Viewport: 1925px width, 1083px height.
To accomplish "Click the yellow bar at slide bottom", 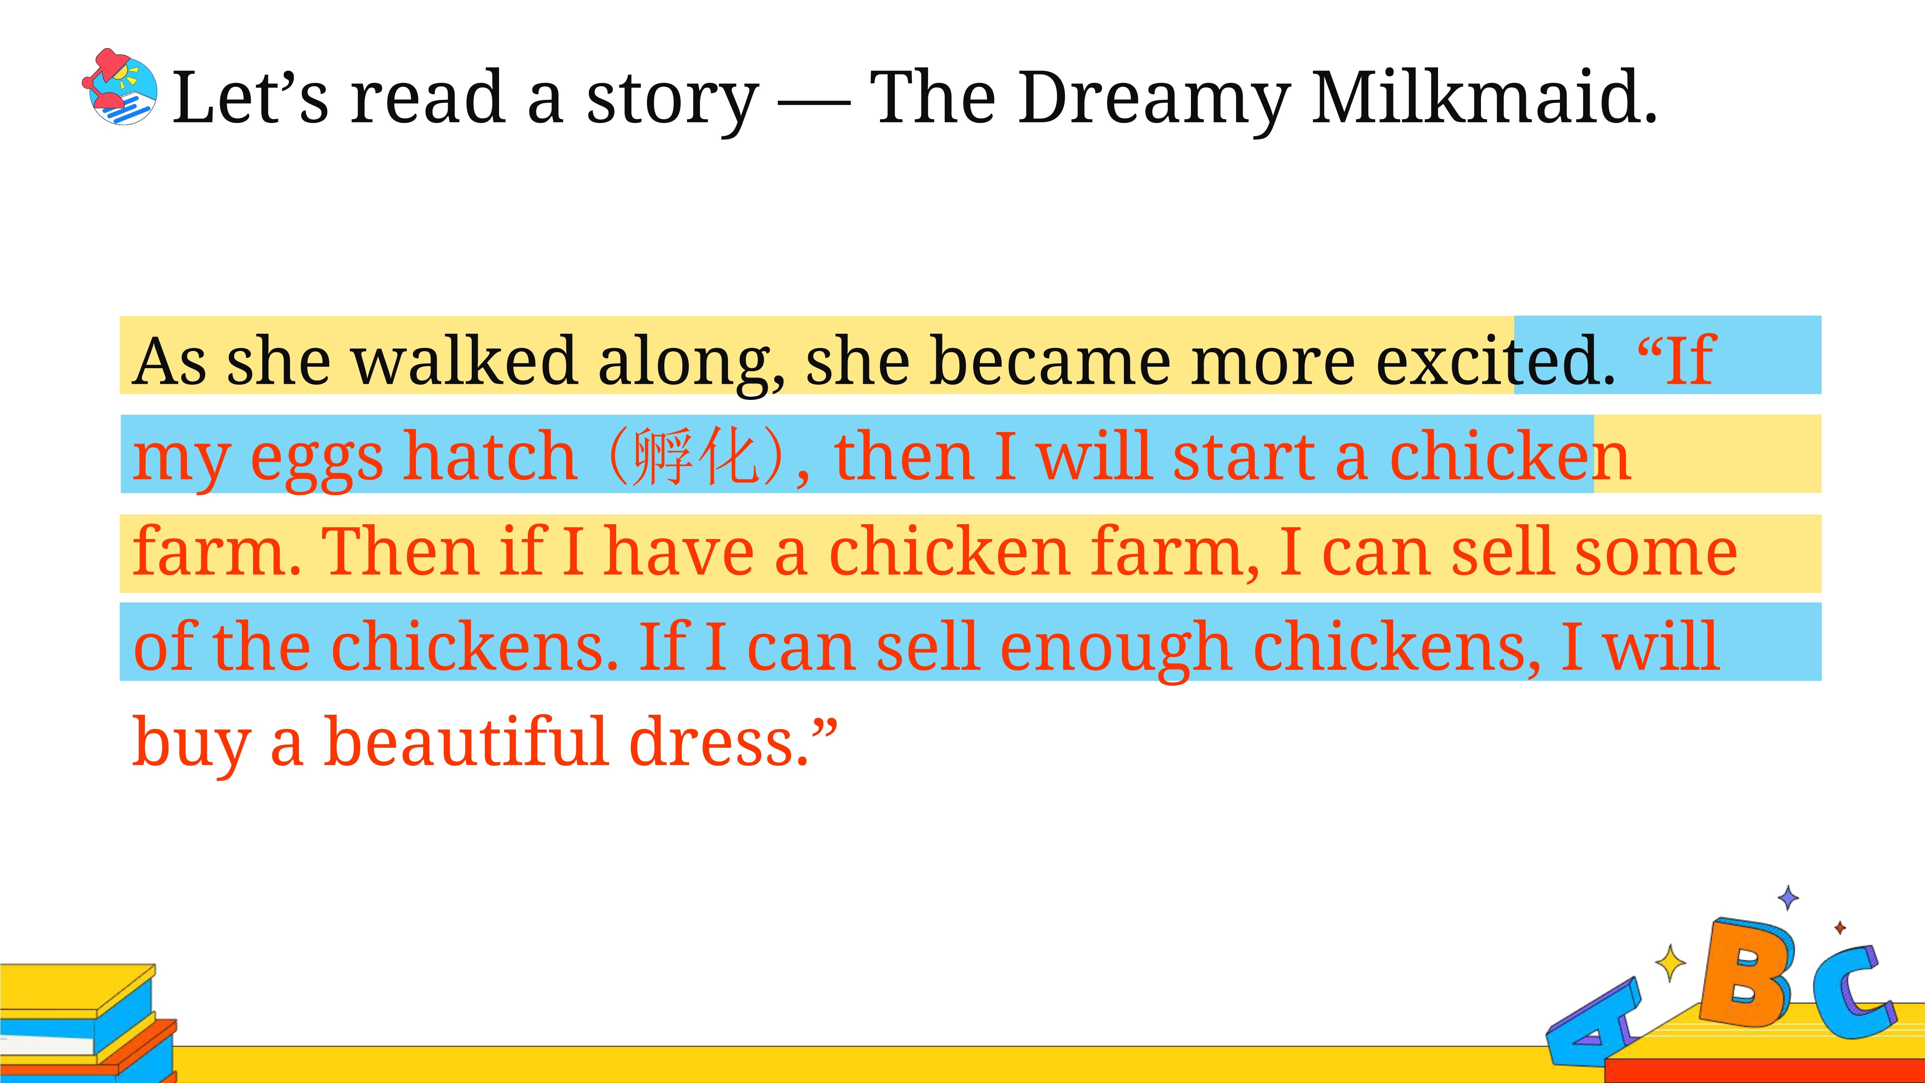I will 859,1064.
